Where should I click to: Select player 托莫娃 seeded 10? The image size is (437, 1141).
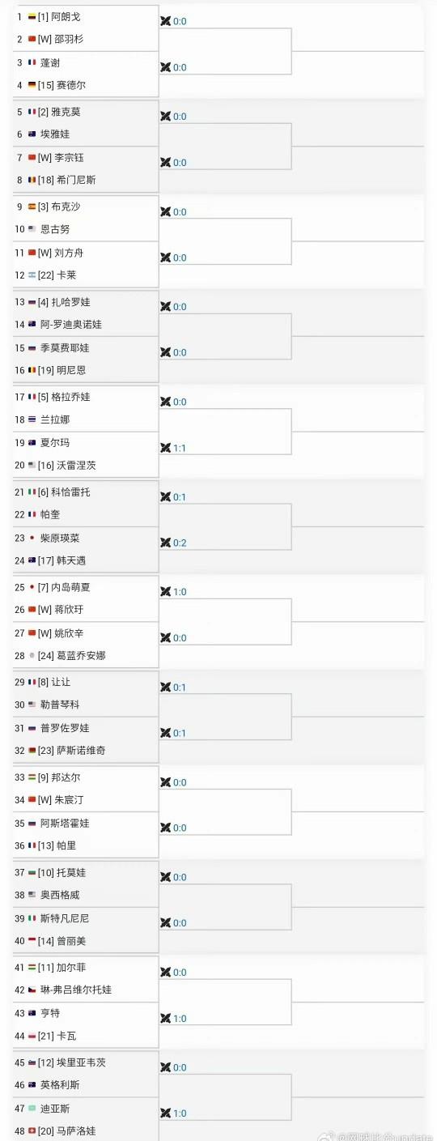click(x=71, y=872)
